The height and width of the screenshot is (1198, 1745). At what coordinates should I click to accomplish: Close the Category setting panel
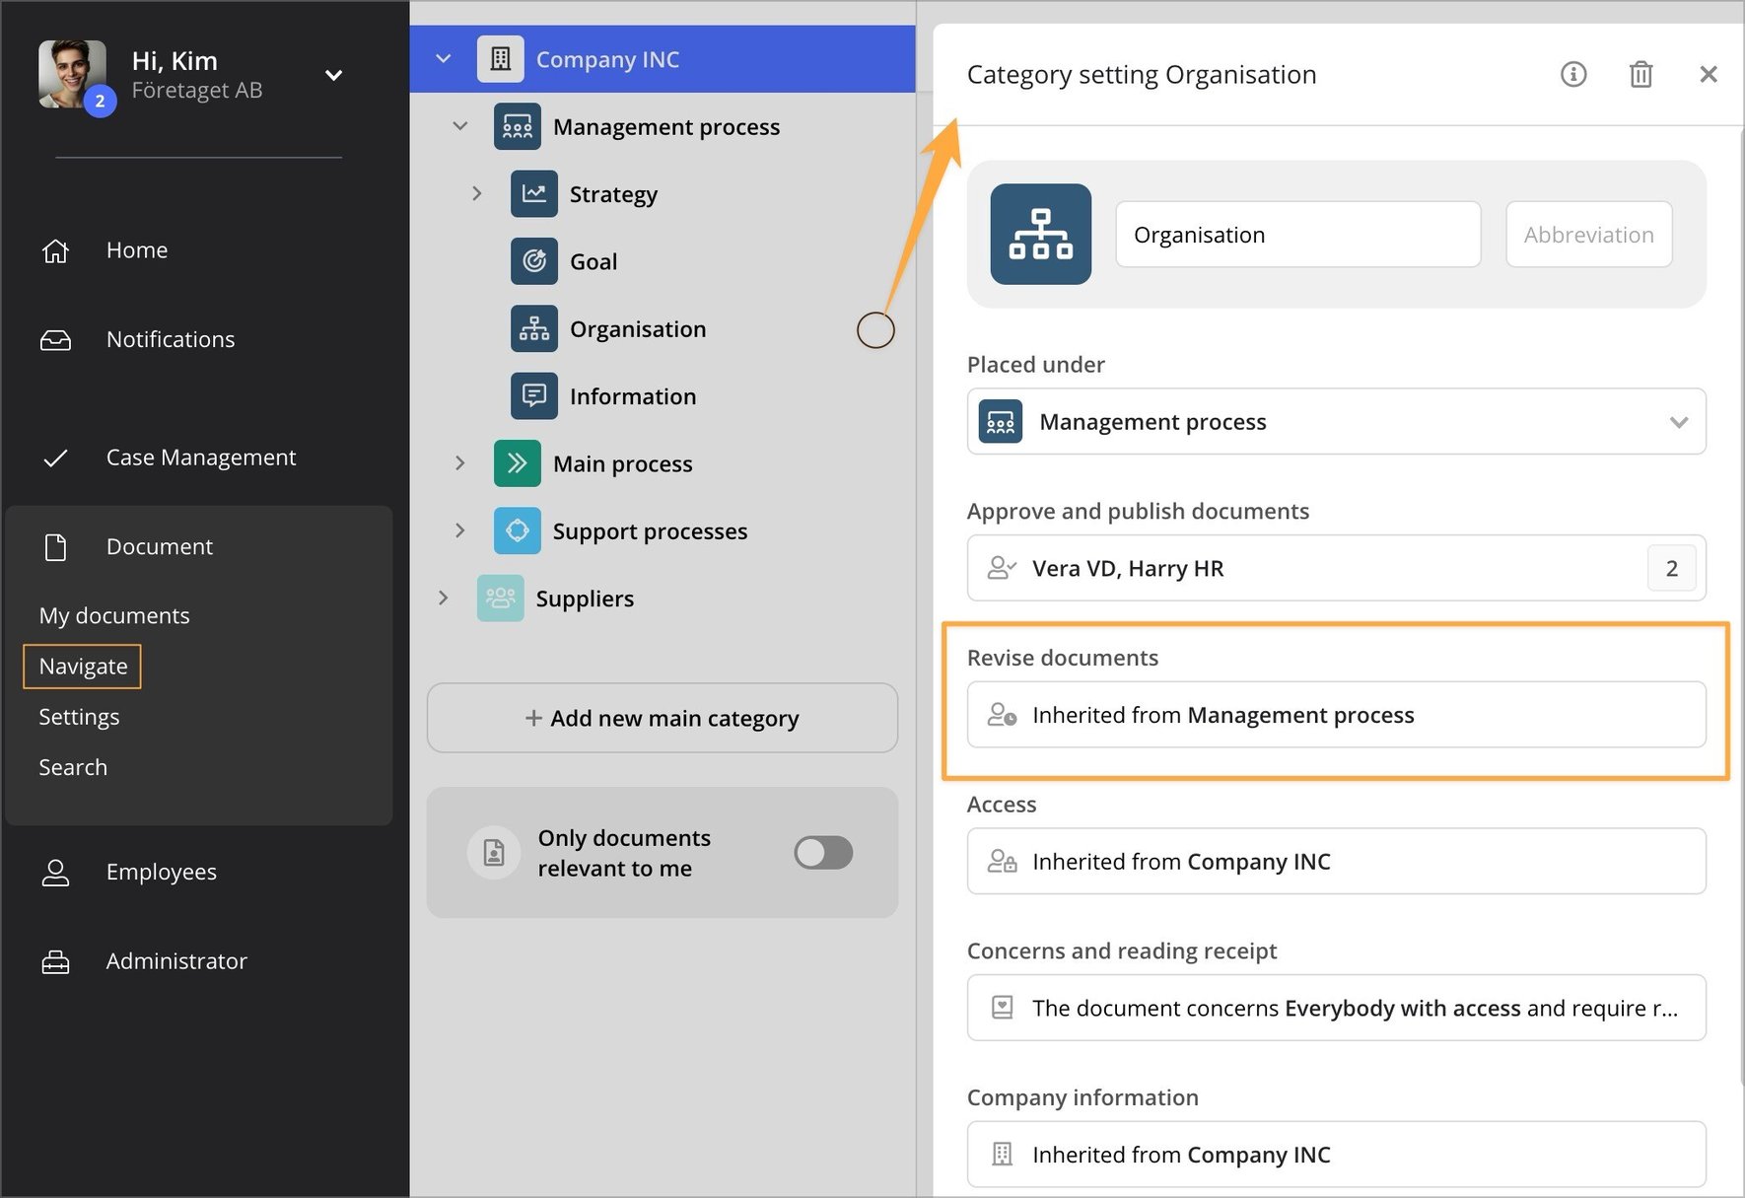click(1709, 74)
